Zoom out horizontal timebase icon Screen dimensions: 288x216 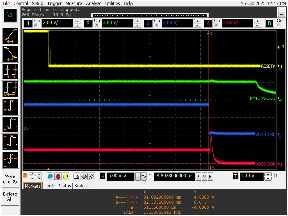click(x=138, y=176)
